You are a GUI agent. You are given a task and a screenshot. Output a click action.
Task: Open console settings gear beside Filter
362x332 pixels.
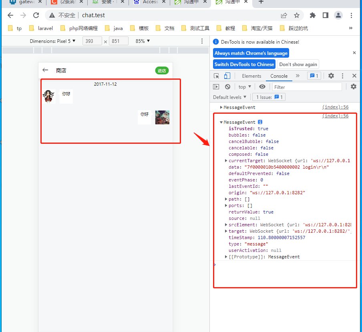[353, 87]
